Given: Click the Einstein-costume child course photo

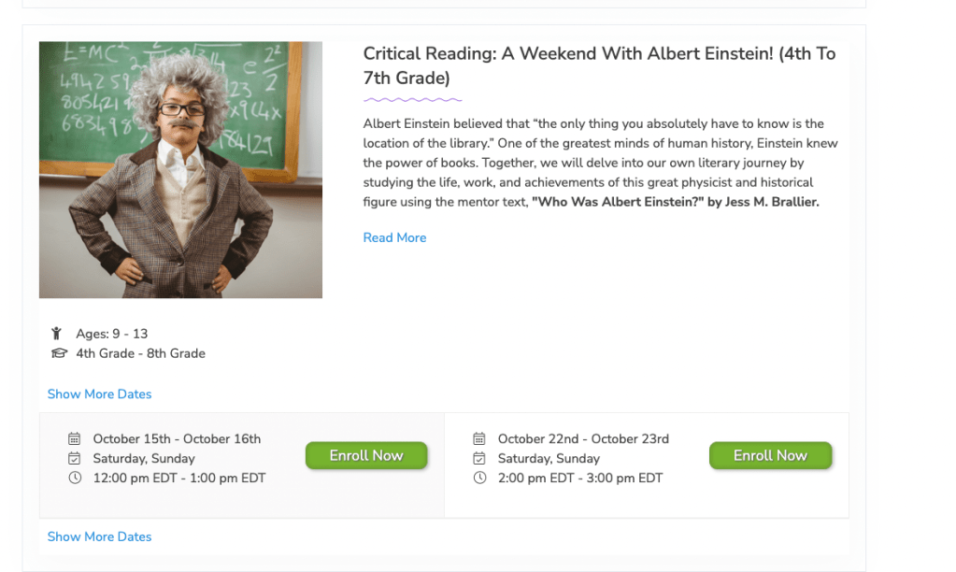Looking at the screenshot, I should pyautogui.click(x=180, y=170).
